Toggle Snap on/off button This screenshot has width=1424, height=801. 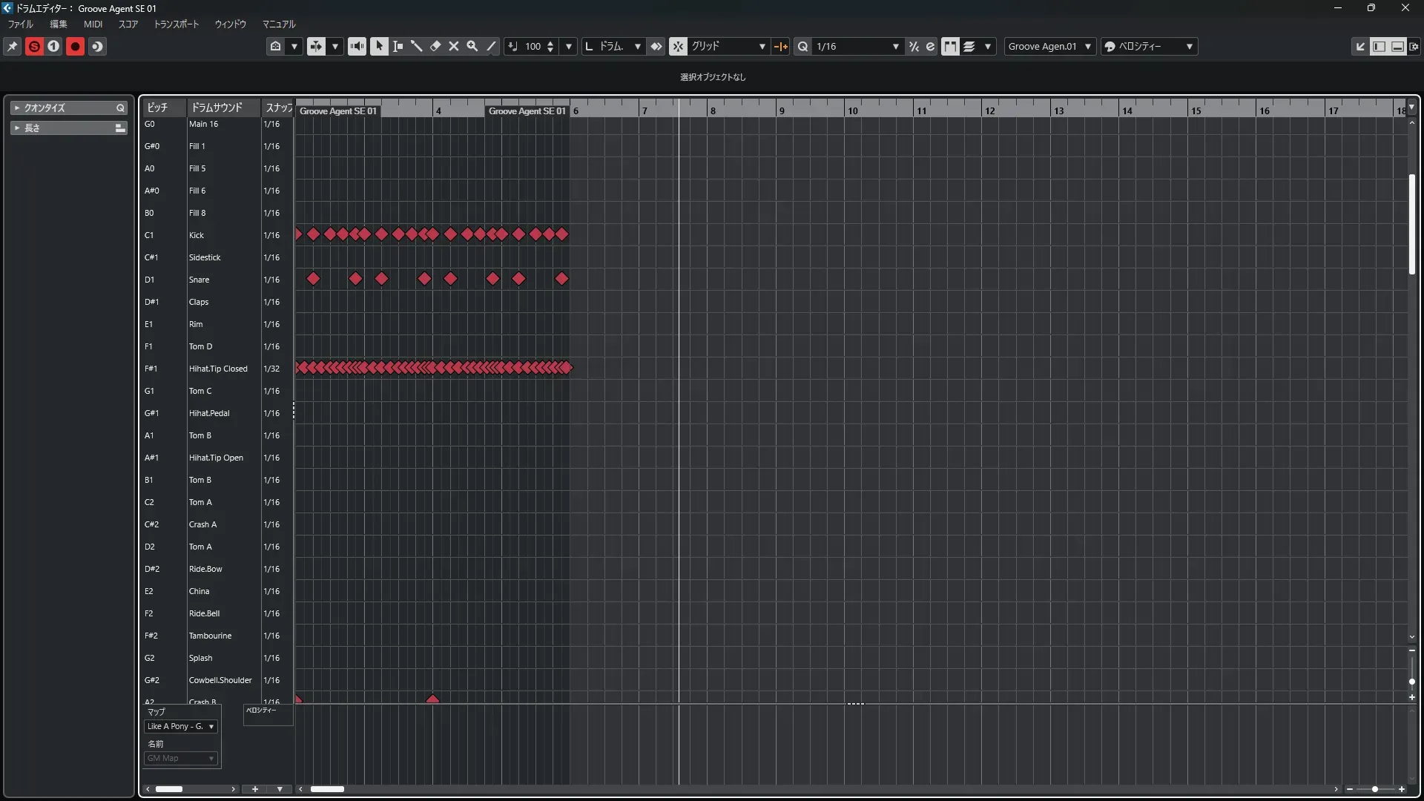(678, 46)
